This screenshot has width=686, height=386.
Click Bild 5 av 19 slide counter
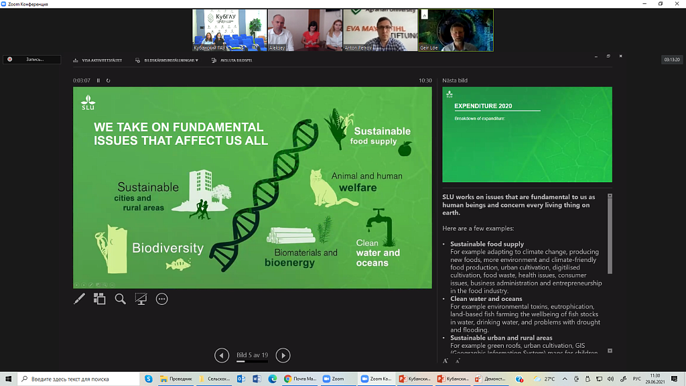252,355
